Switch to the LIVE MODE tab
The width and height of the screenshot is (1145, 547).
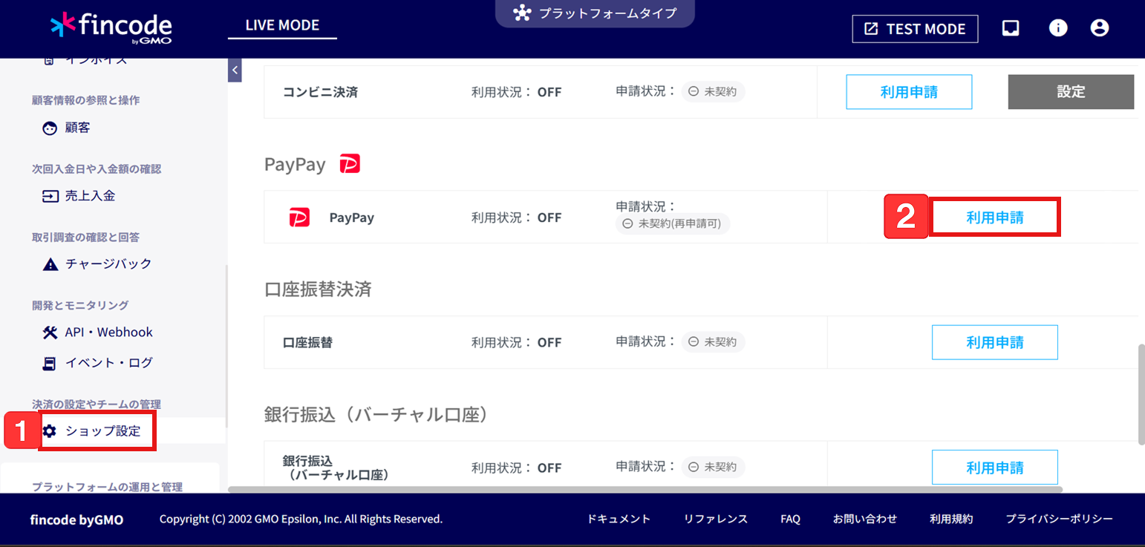click(282, 26)
